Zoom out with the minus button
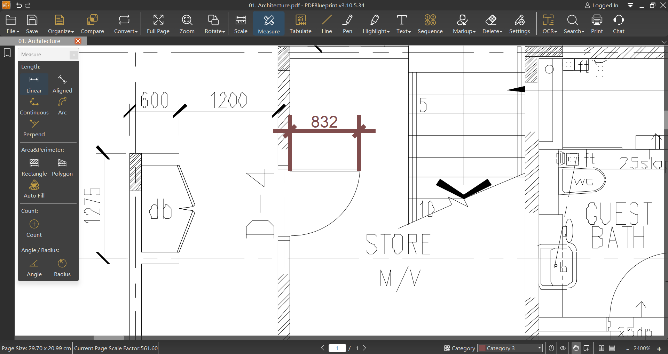The image size is (668, 354). [x=627, y=348]
